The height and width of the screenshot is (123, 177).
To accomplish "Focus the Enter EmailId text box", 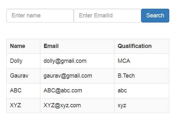I will (107, 16).
